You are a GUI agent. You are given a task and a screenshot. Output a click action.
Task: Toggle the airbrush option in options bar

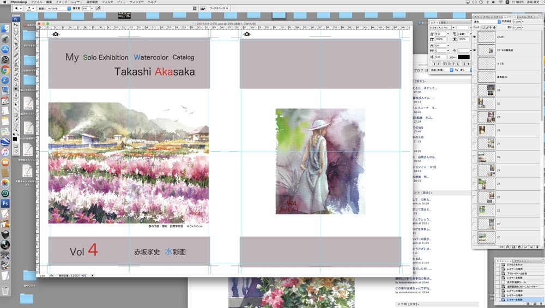(x=98, y=8)
